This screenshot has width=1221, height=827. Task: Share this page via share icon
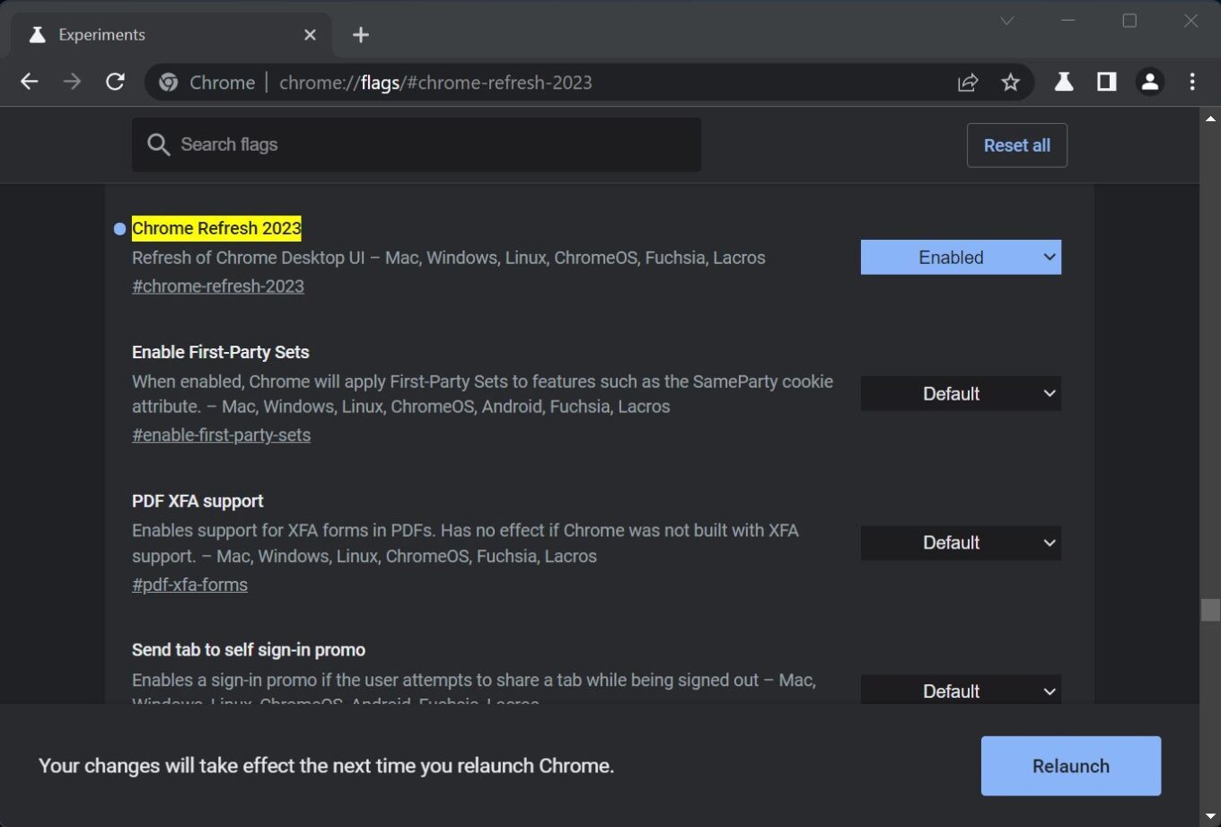click(968, 83)
